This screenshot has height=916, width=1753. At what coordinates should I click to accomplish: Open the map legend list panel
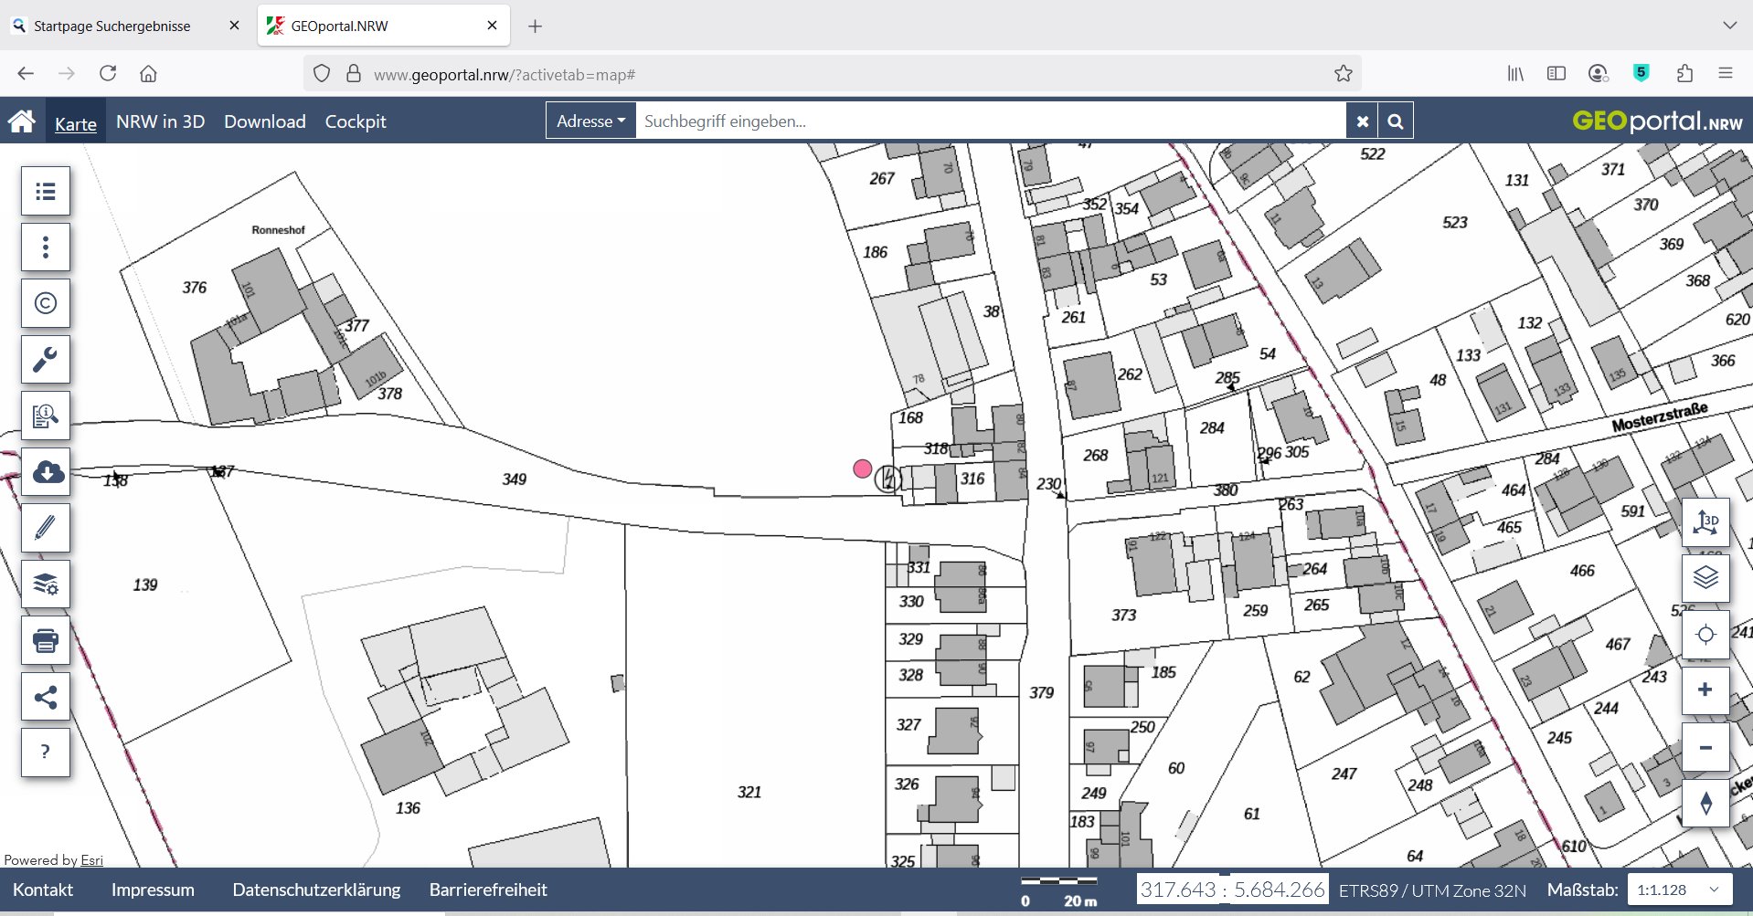[x=46, y=192]
